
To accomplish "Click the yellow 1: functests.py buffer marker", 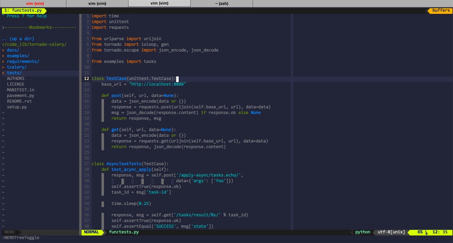I will click(x=24, y=11).
